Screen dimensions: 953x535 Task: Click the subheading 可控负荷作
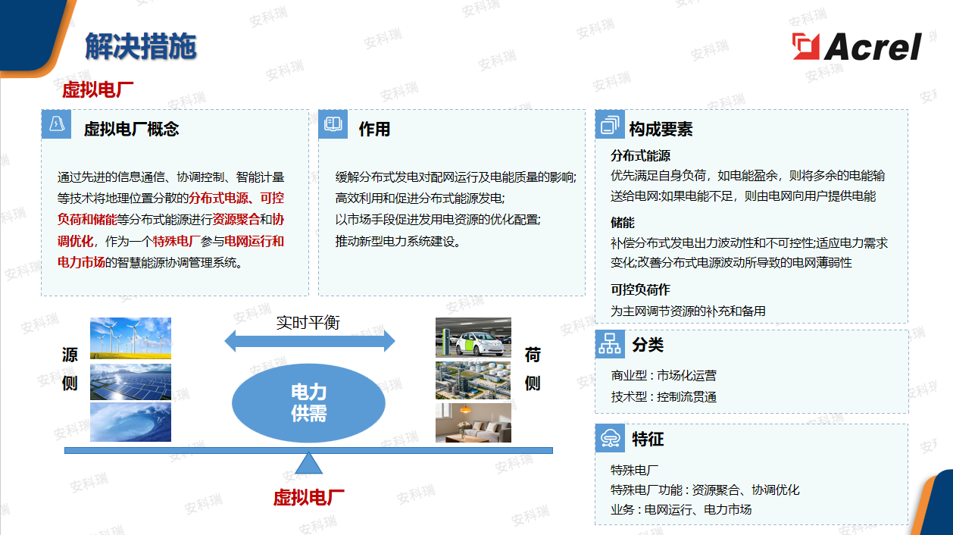pos(641,289)
